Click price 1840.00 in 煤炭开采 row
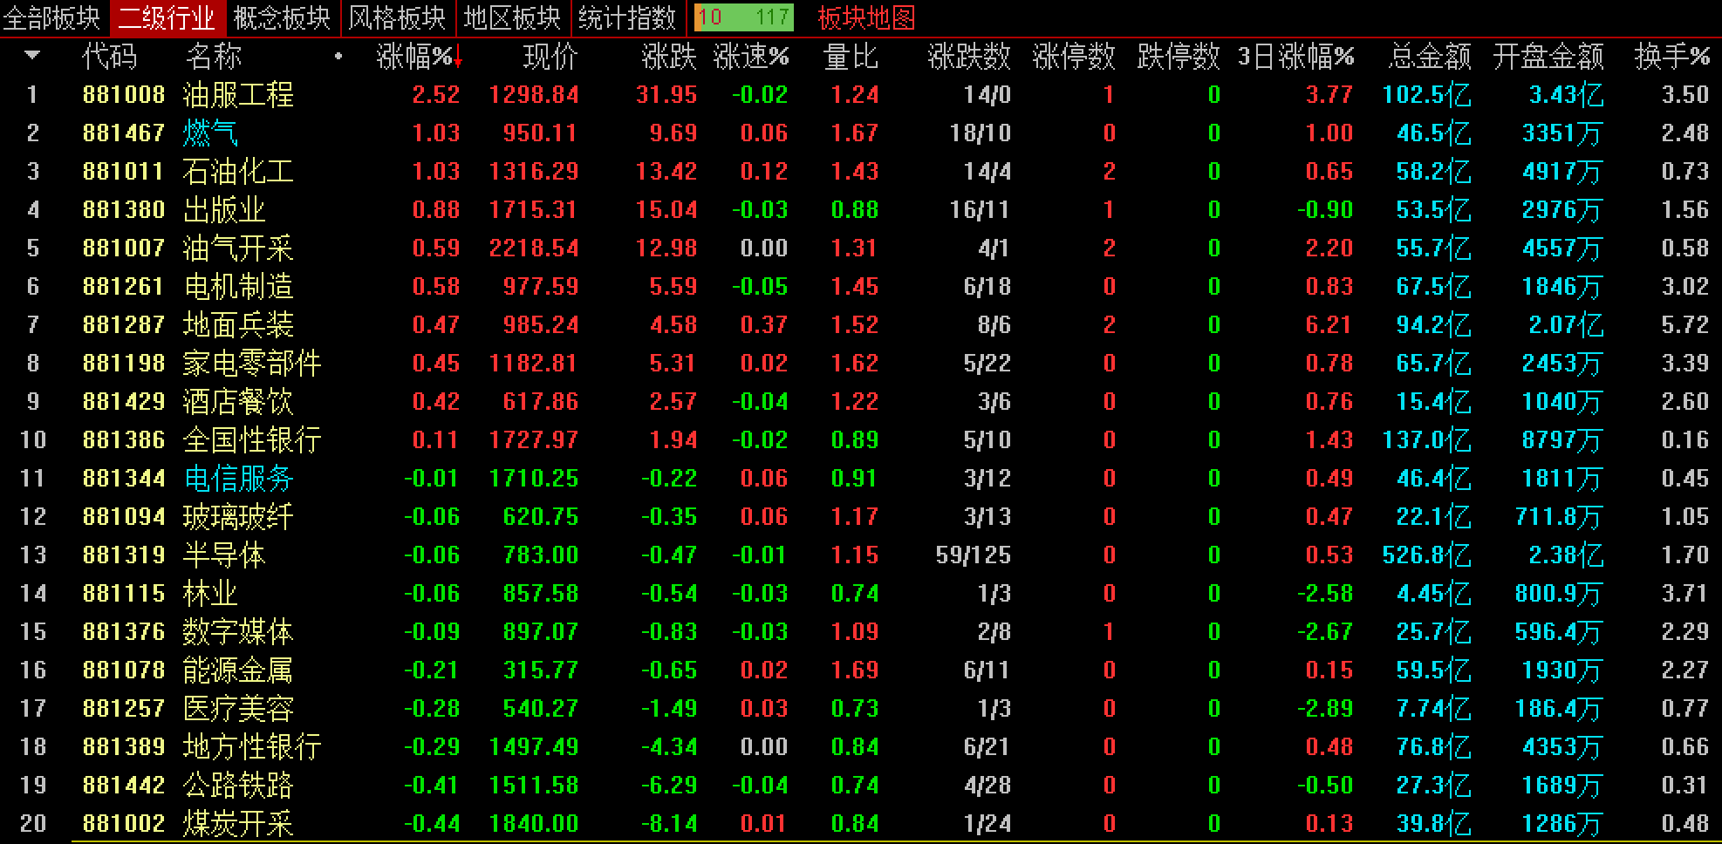Viewport: 1722px width, 844px height. click(x=534, y=823)
